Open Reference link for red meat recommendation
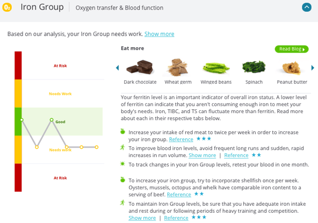This screenshot has width=318, height=223. coord(181,139)
